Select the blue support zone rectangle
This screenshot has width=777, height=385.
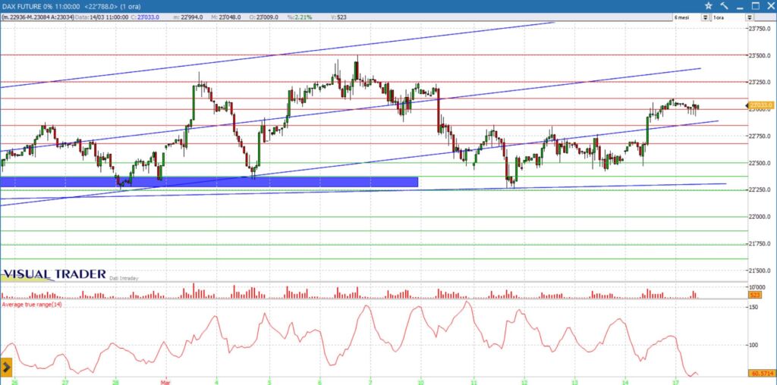(209, 182)
